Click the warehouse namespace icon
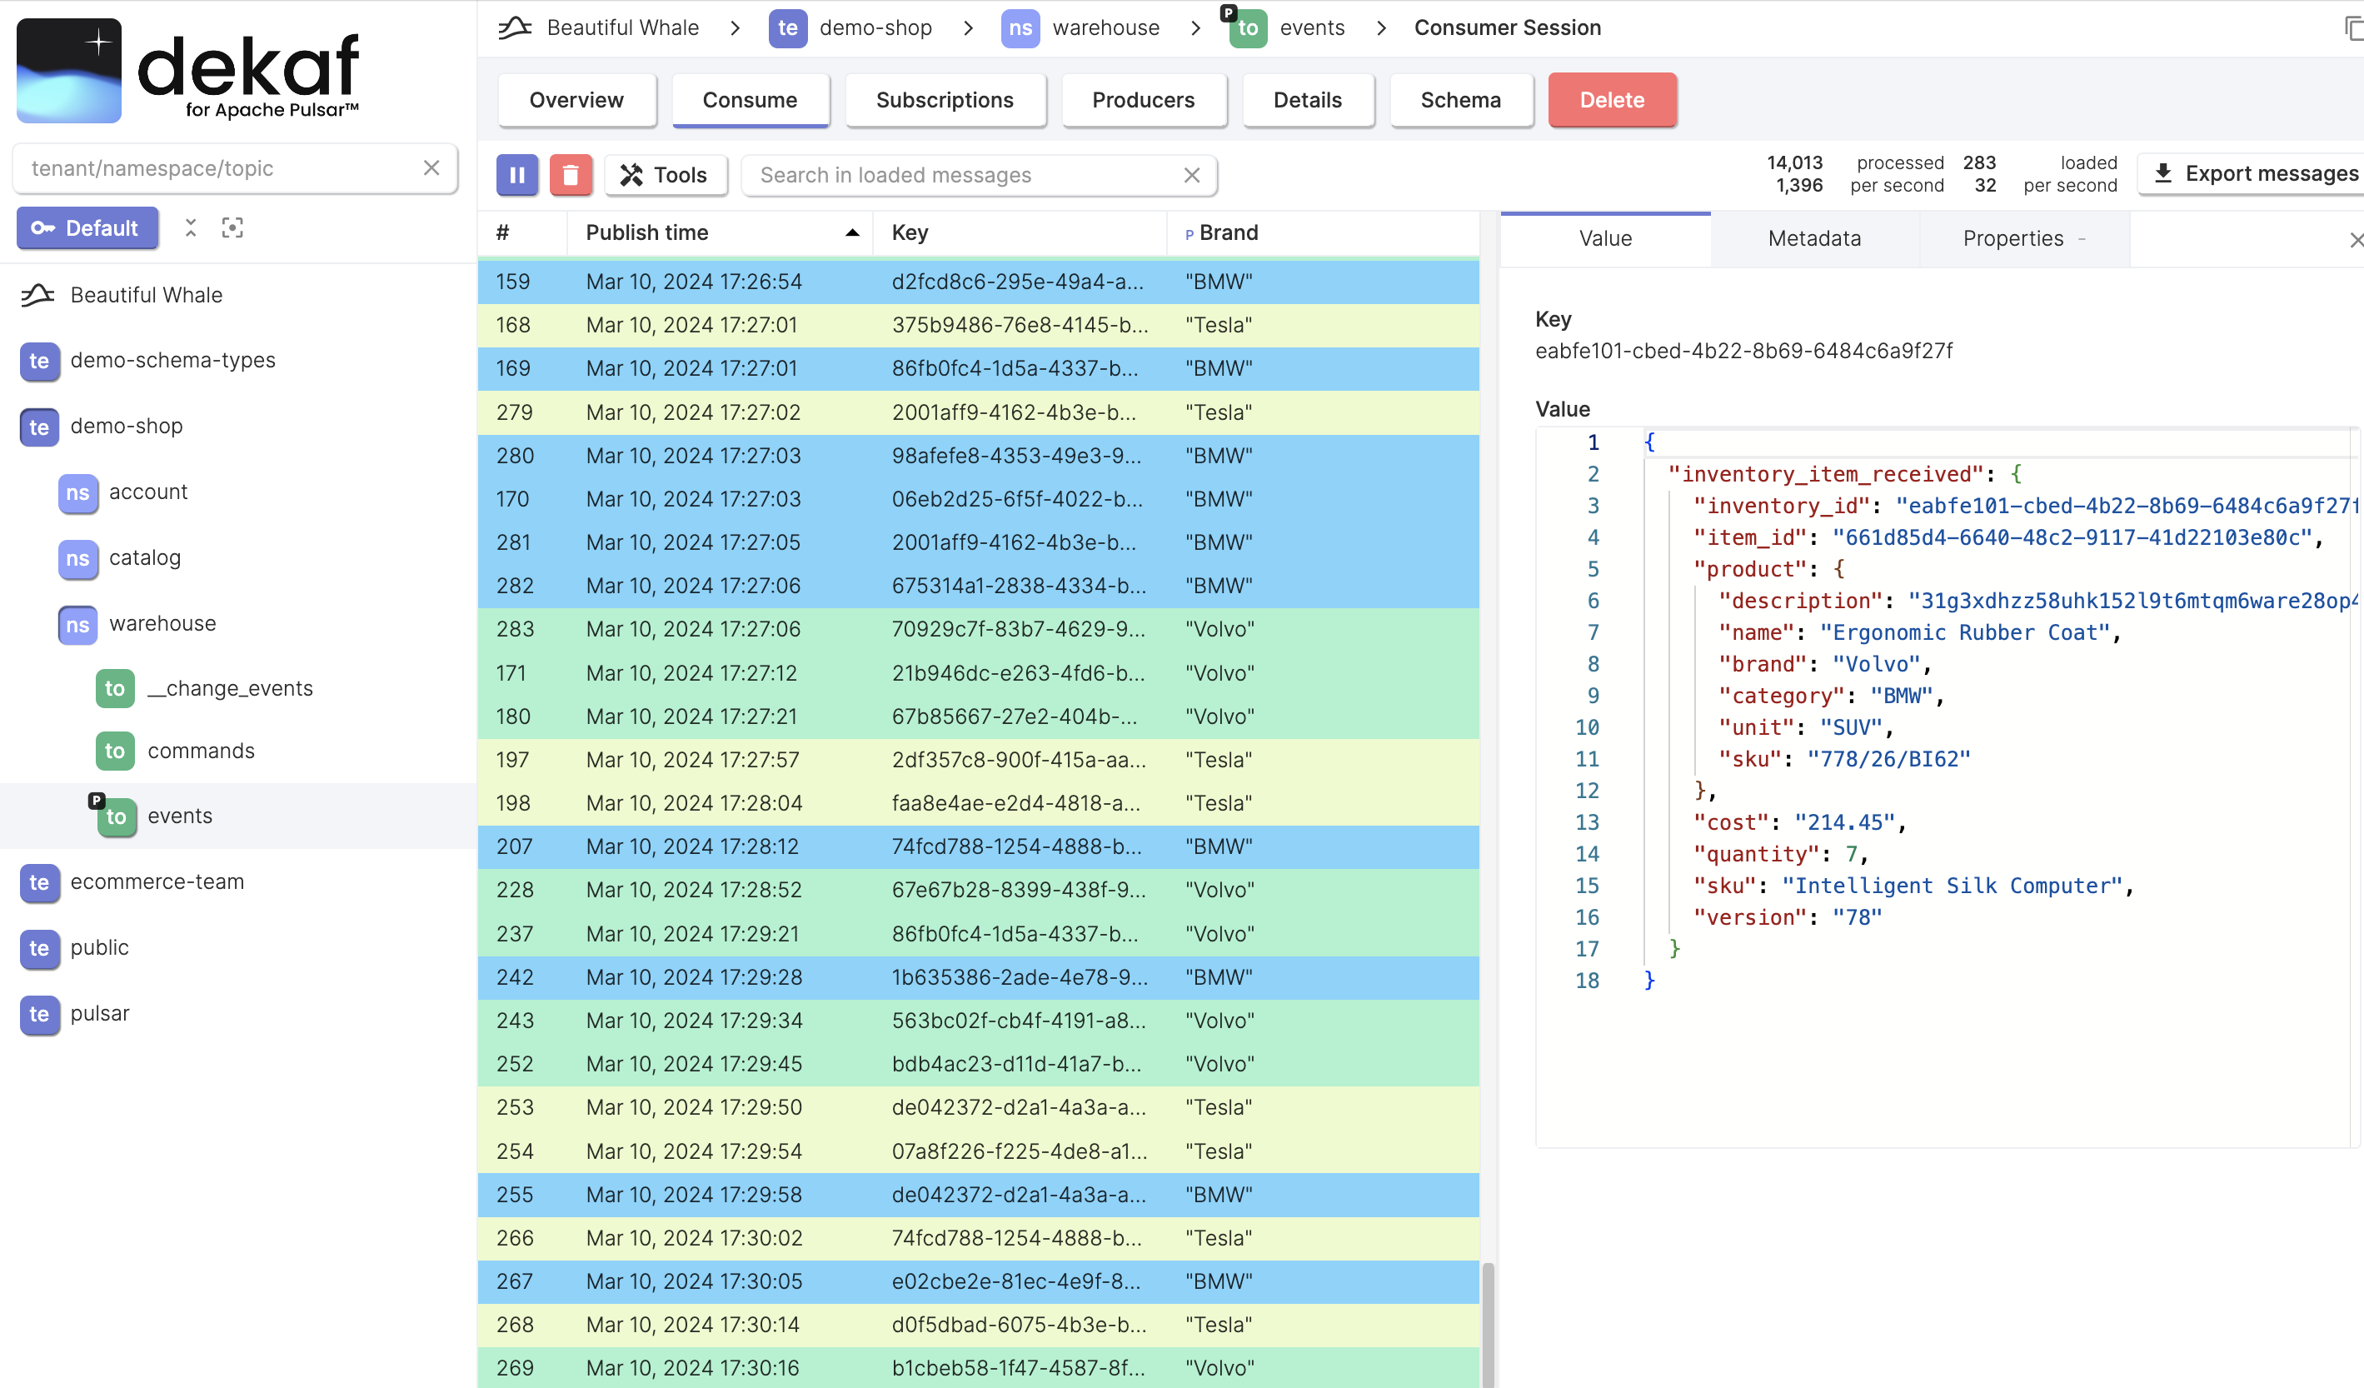 [x=77, y=622]
